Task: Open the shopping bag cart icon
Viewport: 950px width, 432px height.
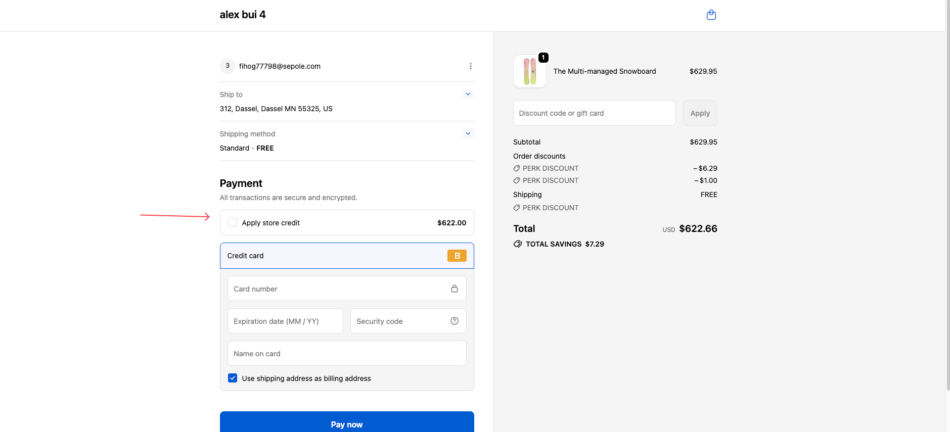Action: point(711,15)
